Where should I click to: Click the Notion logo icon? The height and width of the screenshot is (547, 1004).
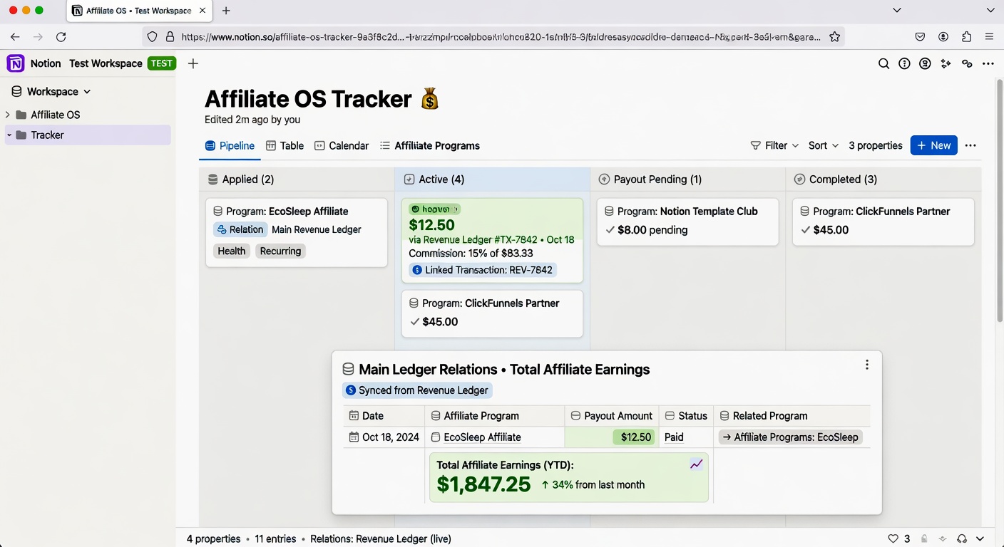click(16, 63)
